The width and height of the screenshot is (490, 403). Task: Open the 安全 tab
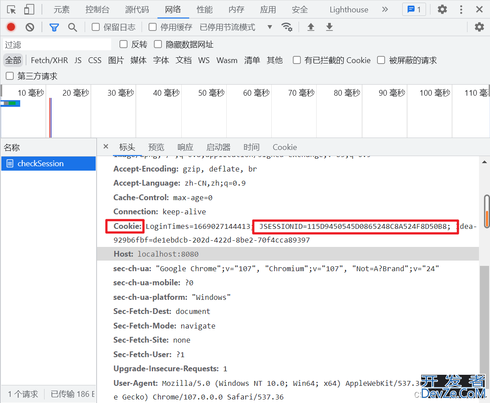coord(299,10)
